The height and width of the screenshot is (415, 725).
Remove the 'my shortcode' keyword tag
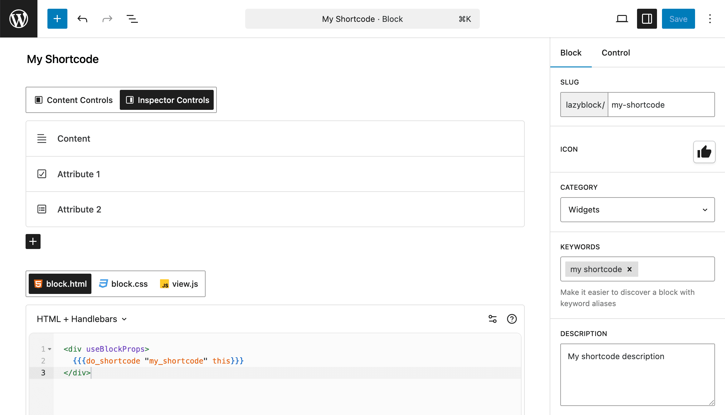629,269
